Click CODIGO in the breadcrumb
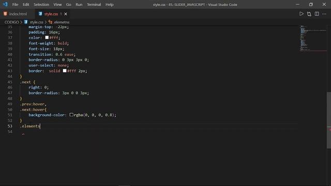The image size is (331, 186). point(11,22)
